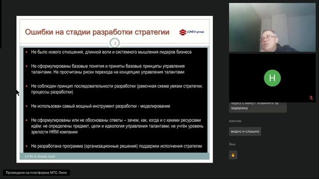Click bullet 'Не сформулированы базовые понятия'
The height and width of the screenshot is (179, 319).
108,69
